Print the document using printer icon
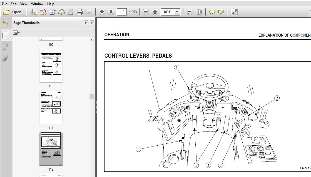Screen dimensions: 311x177 click(x=80, y=12)
